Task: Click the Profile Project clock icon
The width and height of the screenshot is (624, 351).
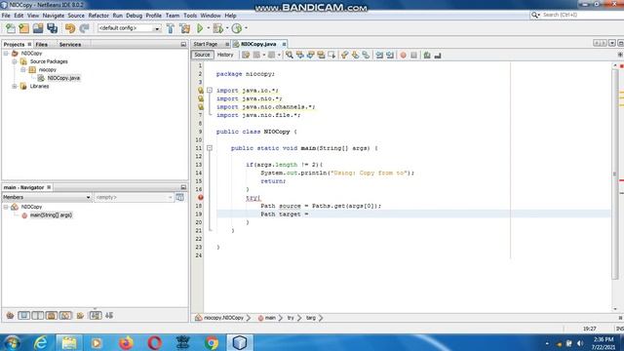Action: coord(237,28)
